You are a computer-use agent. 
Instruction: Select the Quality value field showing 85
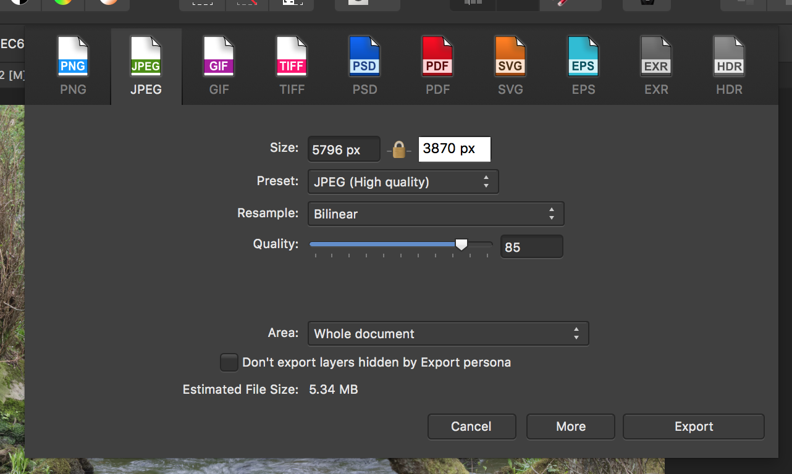pyautogui.click(x=531, y=246)
